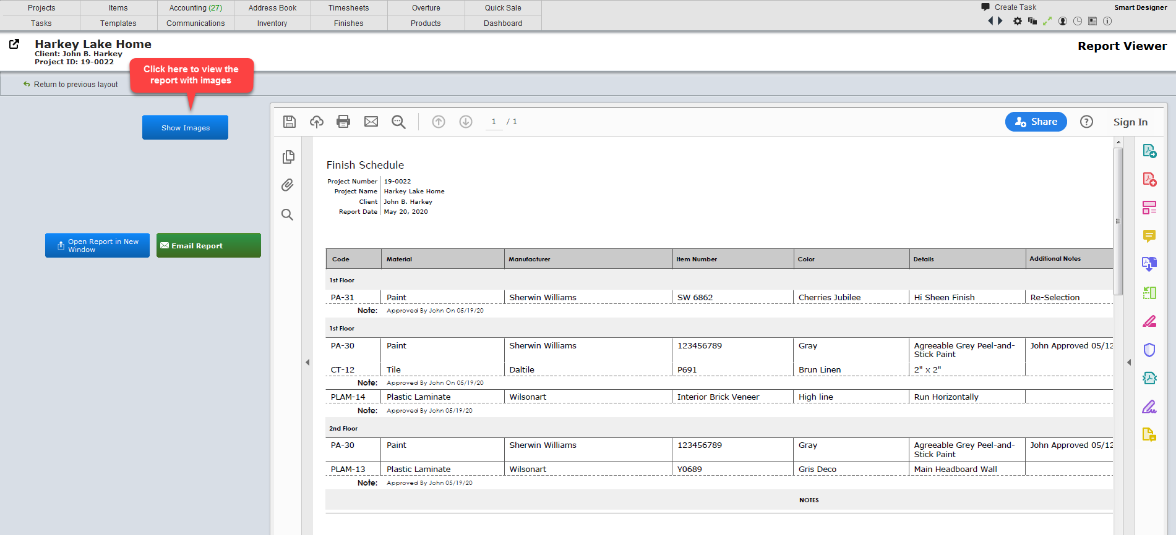Open the clock history icon
Image resolution: width=1176 pixels, height=535 pixels.
tap(1078, 21)
